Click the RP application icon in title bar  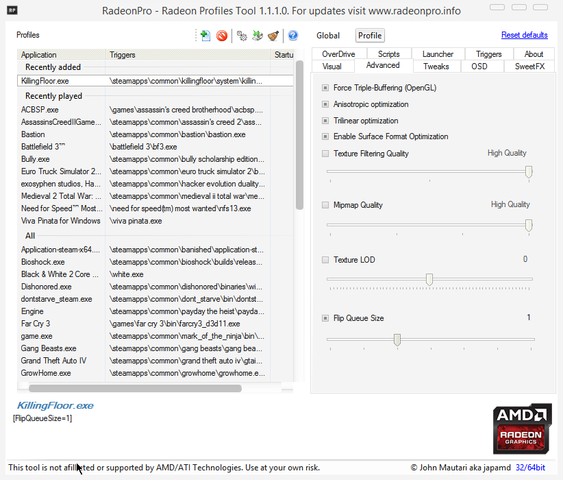[x=12, y=10]
